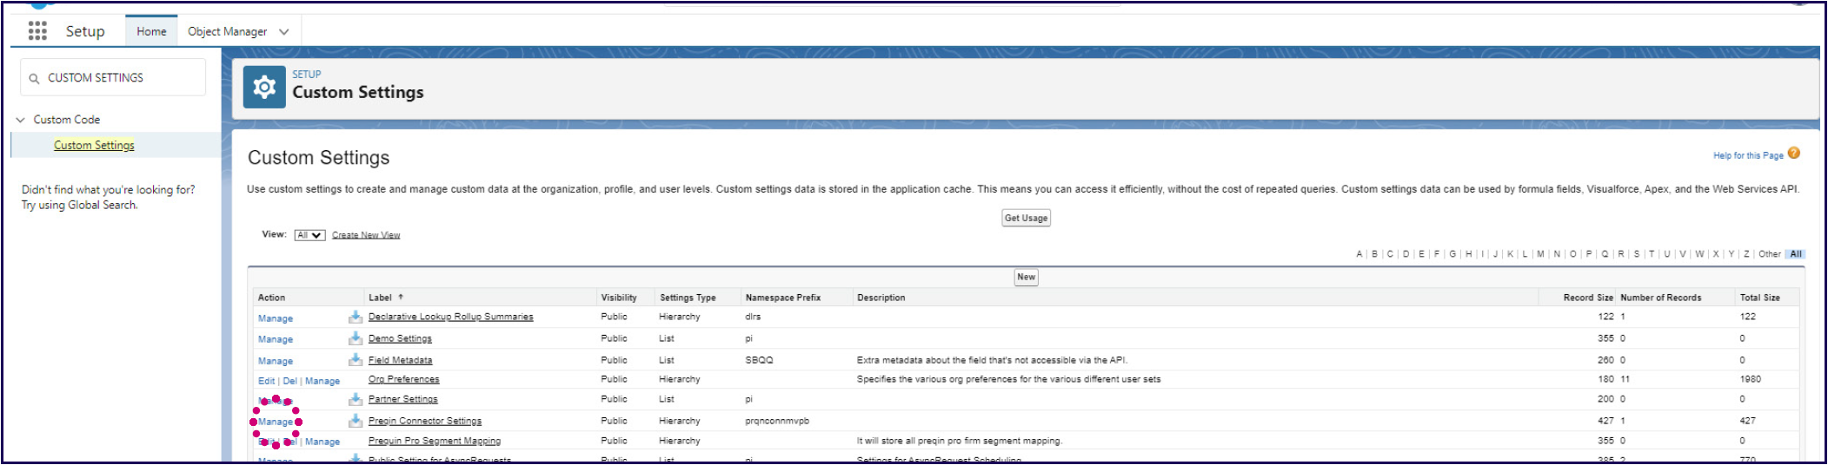Viewport: 1828px width, 465px height.
Task: Open Help for this Page link
Action: [x=1748, y=155]
